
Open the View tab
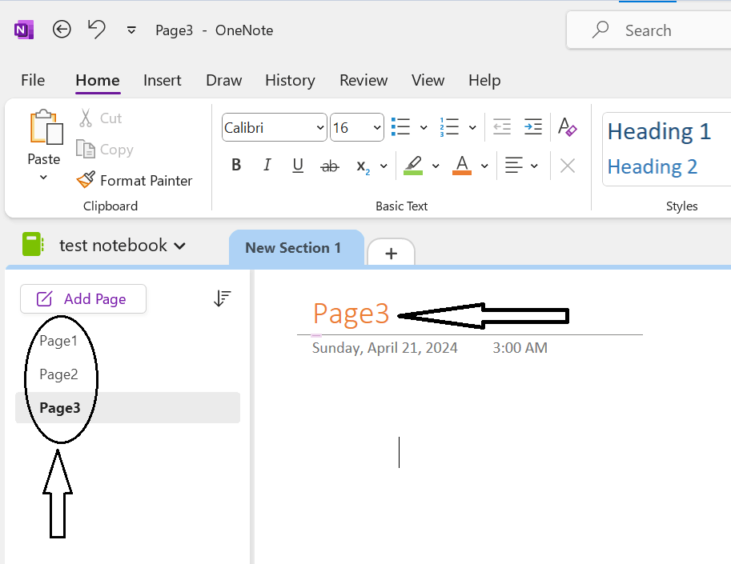[x=428, y=80]
